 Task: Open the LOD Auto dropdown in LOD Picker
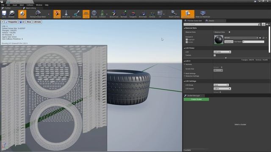click(222, 52)
